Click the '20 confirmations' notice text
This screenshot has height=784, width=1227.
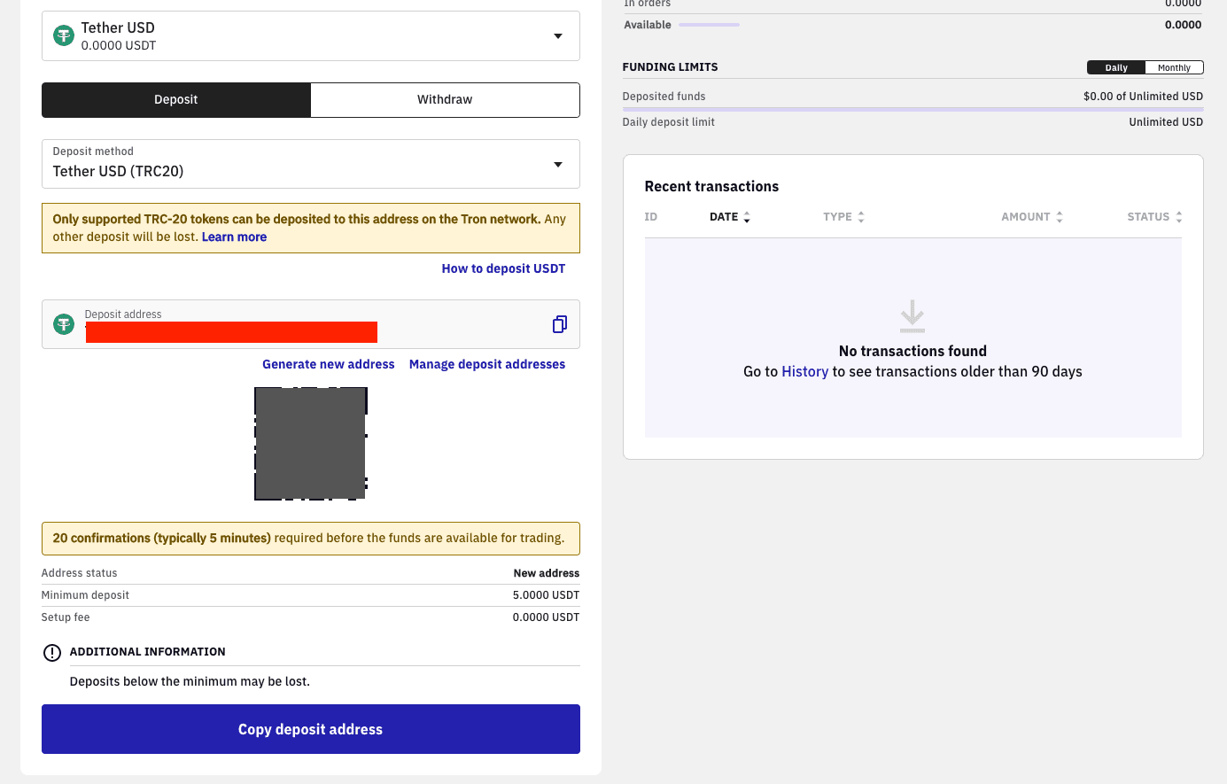[308, 539]
